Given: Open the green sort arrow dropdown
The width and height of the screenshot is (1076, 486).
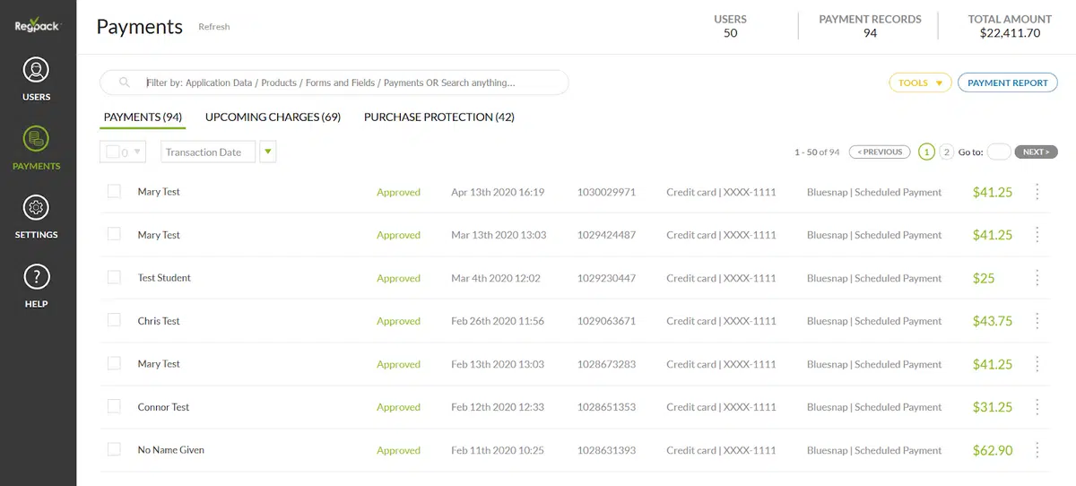Looking at the screenshot, I should coord(267,152).
